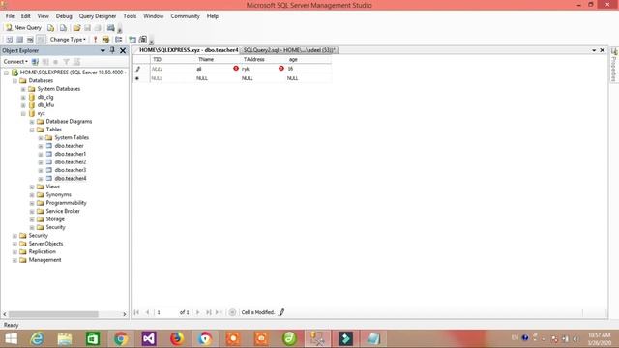
Task: Click the Filter icon in Object Explorer
Action: pyautogui.click(x=66, y=62)
